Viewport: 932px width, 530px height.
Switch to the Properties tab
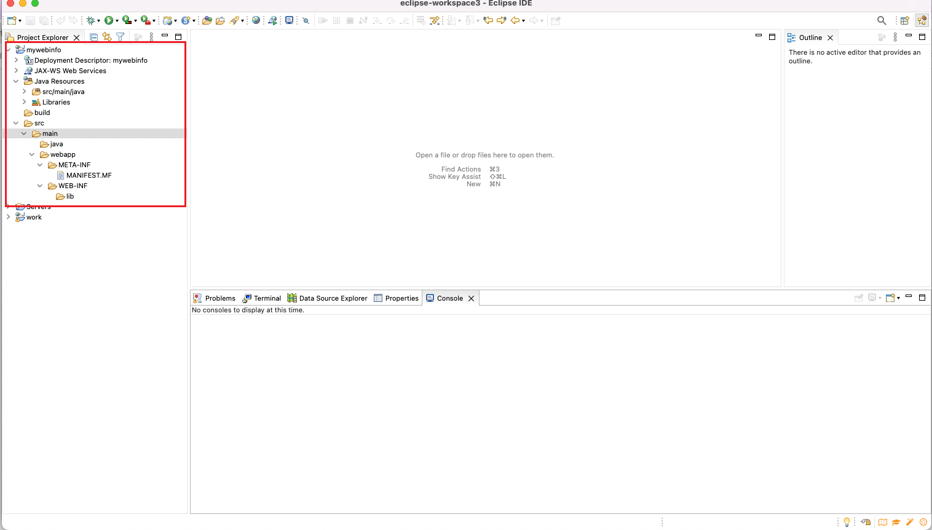(396, 298)
